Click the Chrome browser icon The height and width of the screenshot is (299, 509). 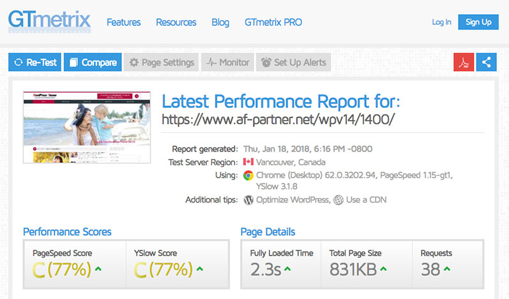248,175
